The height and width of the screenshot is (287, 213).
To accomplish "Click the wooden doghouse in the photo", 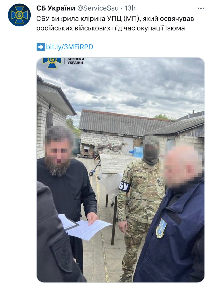I will [x=87, y=150].
